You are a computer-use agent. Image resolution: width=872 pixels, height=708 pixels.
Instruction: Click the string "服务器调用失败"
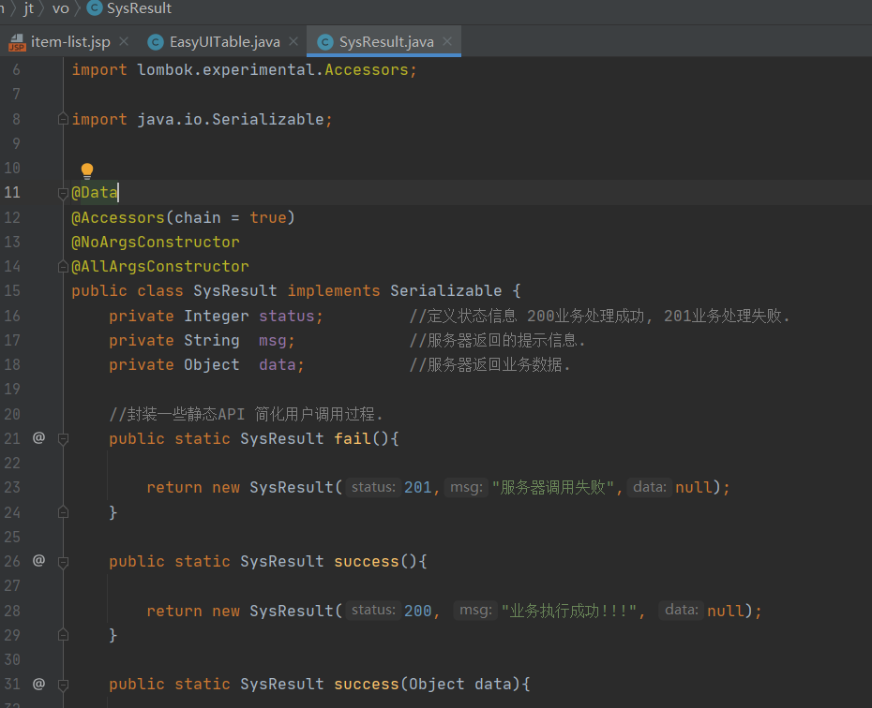coord(553,488)
